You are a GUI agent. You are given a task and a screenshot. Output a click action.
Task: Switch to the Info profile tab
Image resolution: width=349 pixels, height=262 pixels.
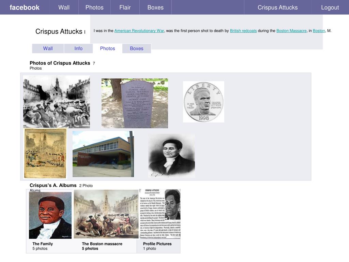coord(78,48)
